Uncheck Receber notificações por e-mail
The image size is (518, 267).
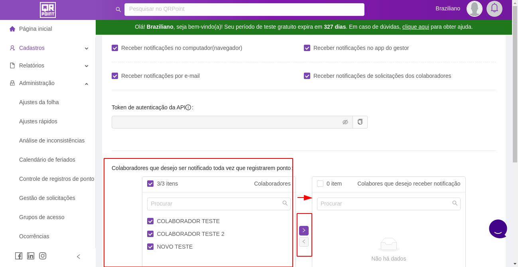(x=115, y=76)
